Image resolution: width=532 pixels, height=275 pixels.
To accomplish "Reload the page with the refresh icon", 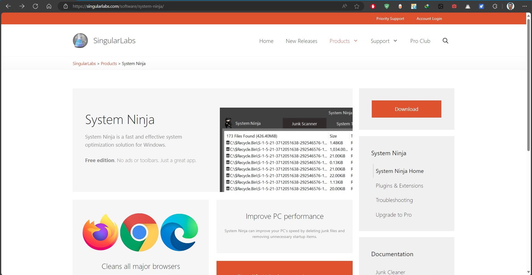I will [x=35, y=6].
